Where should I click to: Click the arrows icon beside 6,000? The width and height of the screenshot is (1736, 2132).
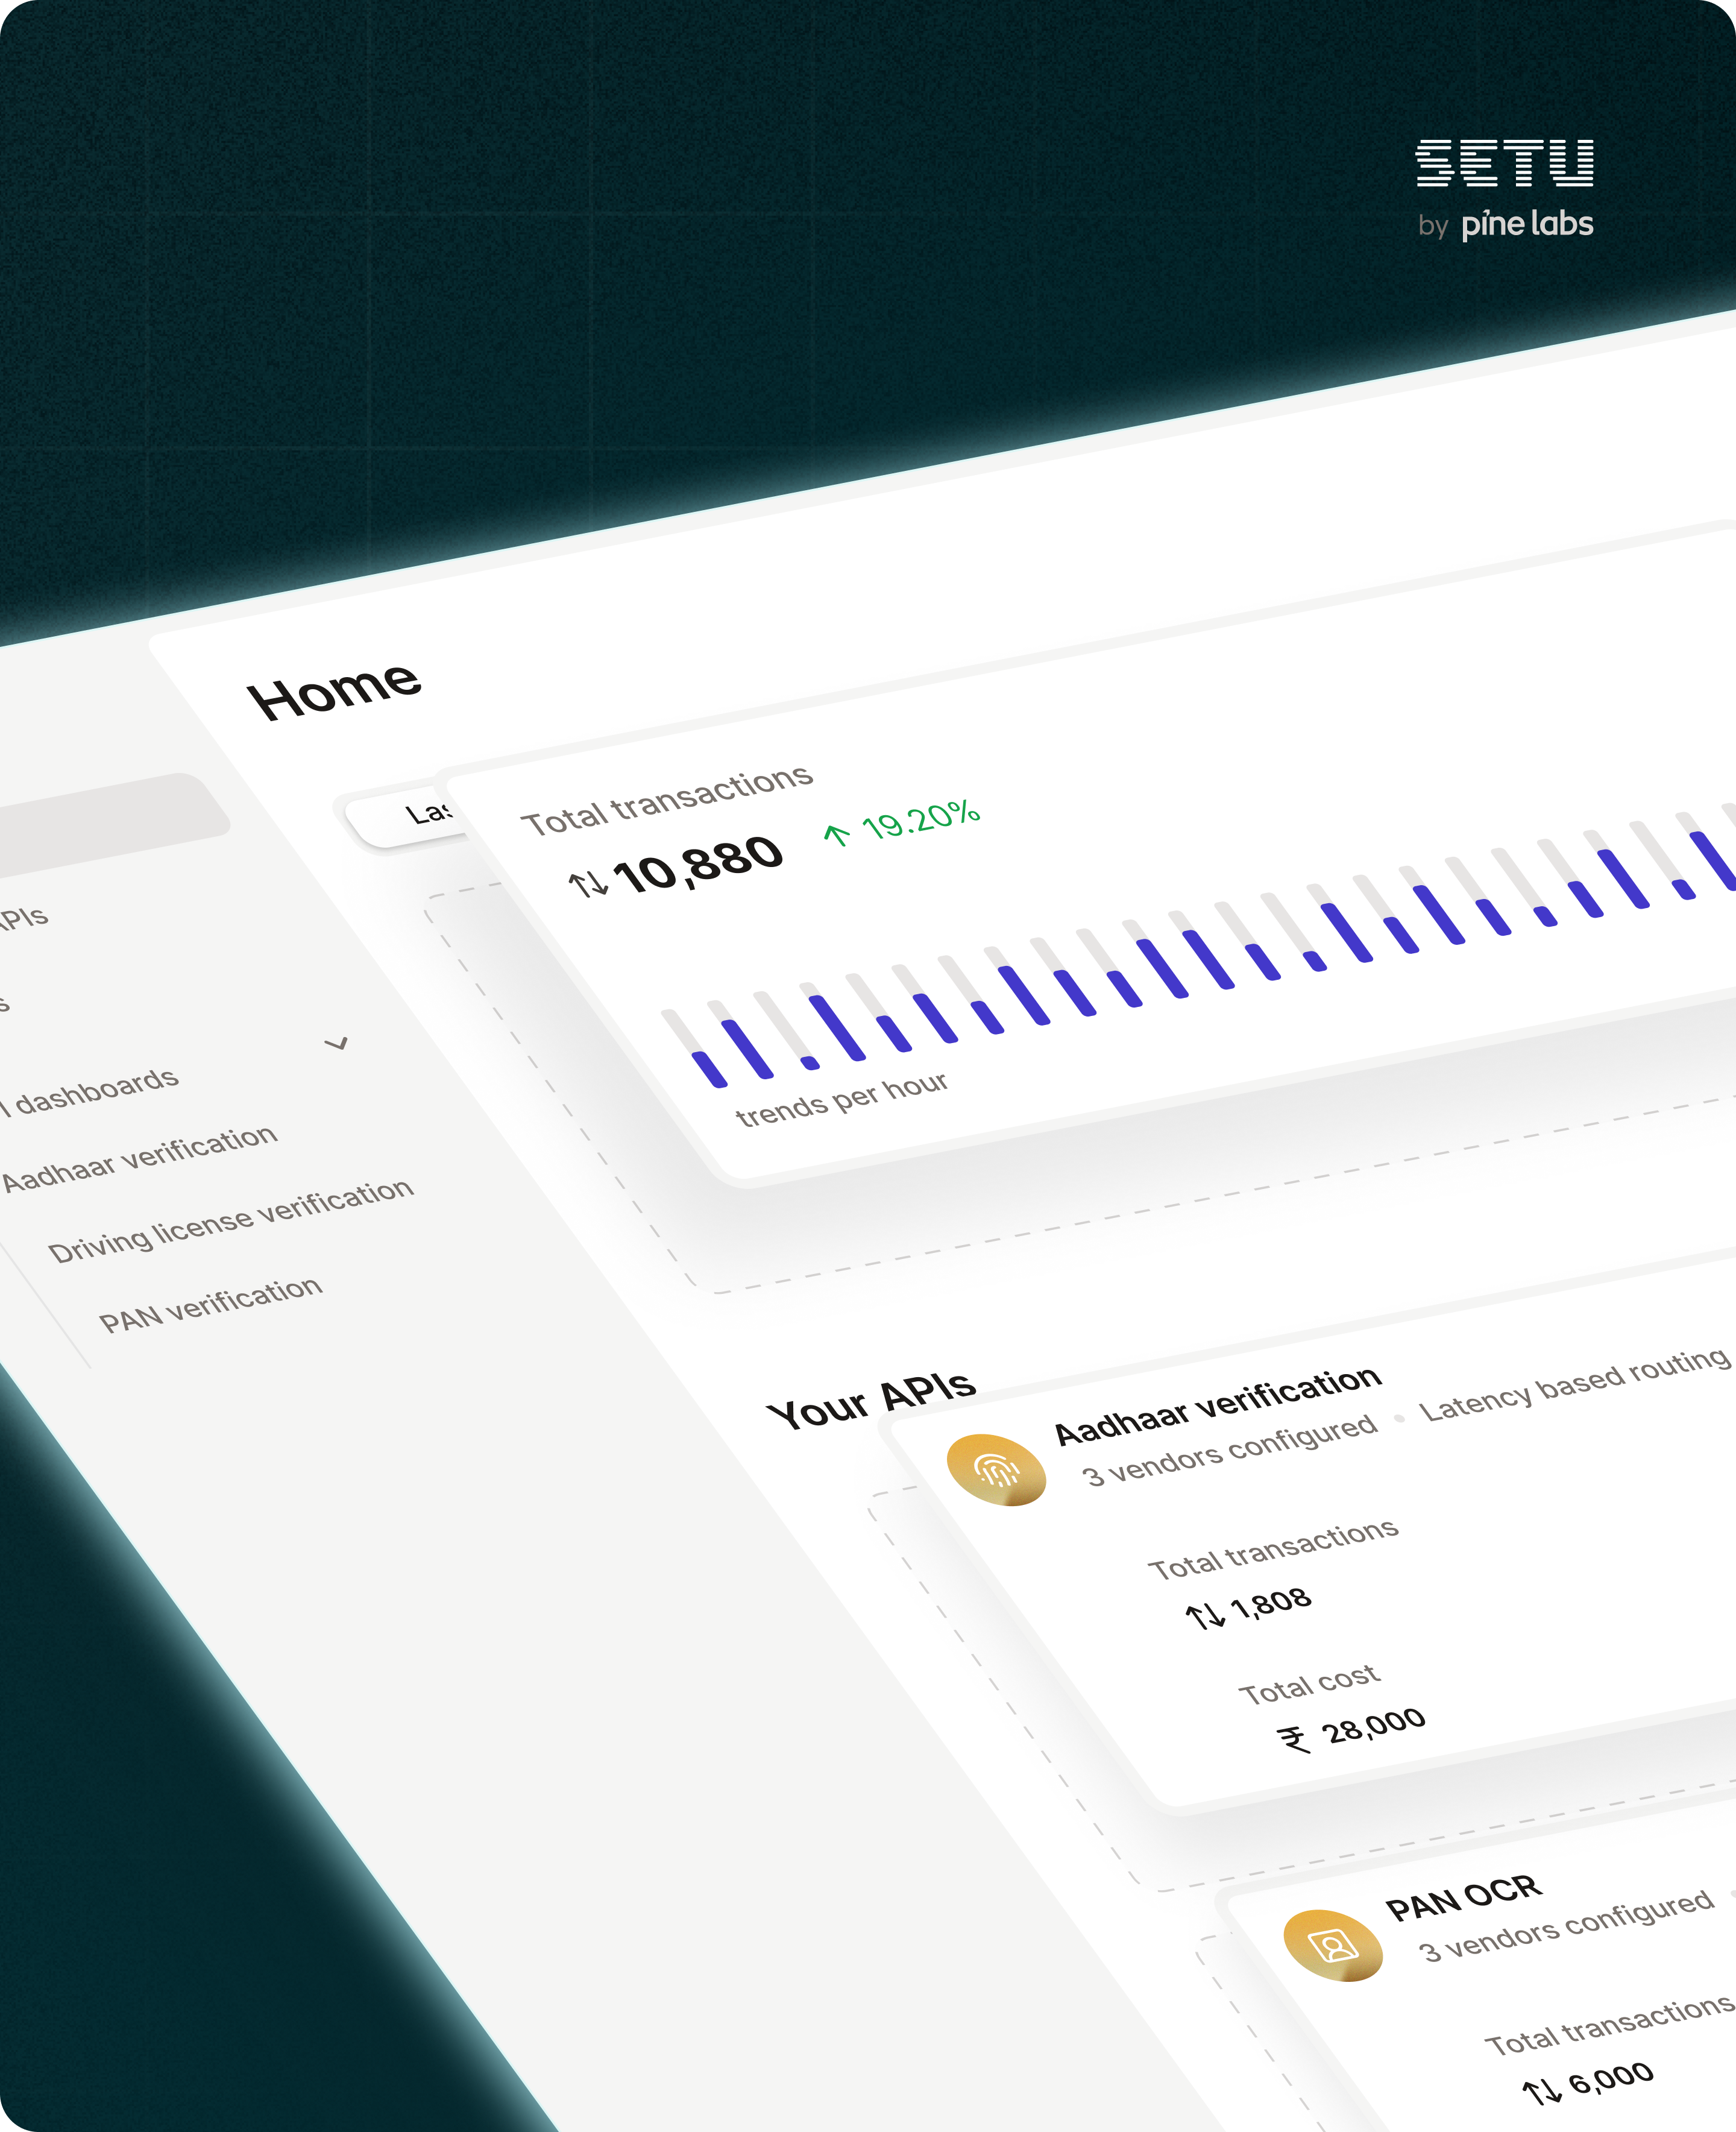[x=1542, y=2091]
